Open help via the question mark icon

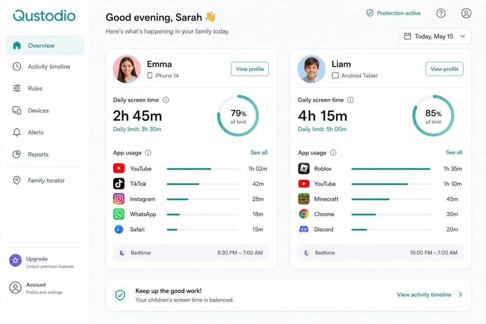[441, 13]
